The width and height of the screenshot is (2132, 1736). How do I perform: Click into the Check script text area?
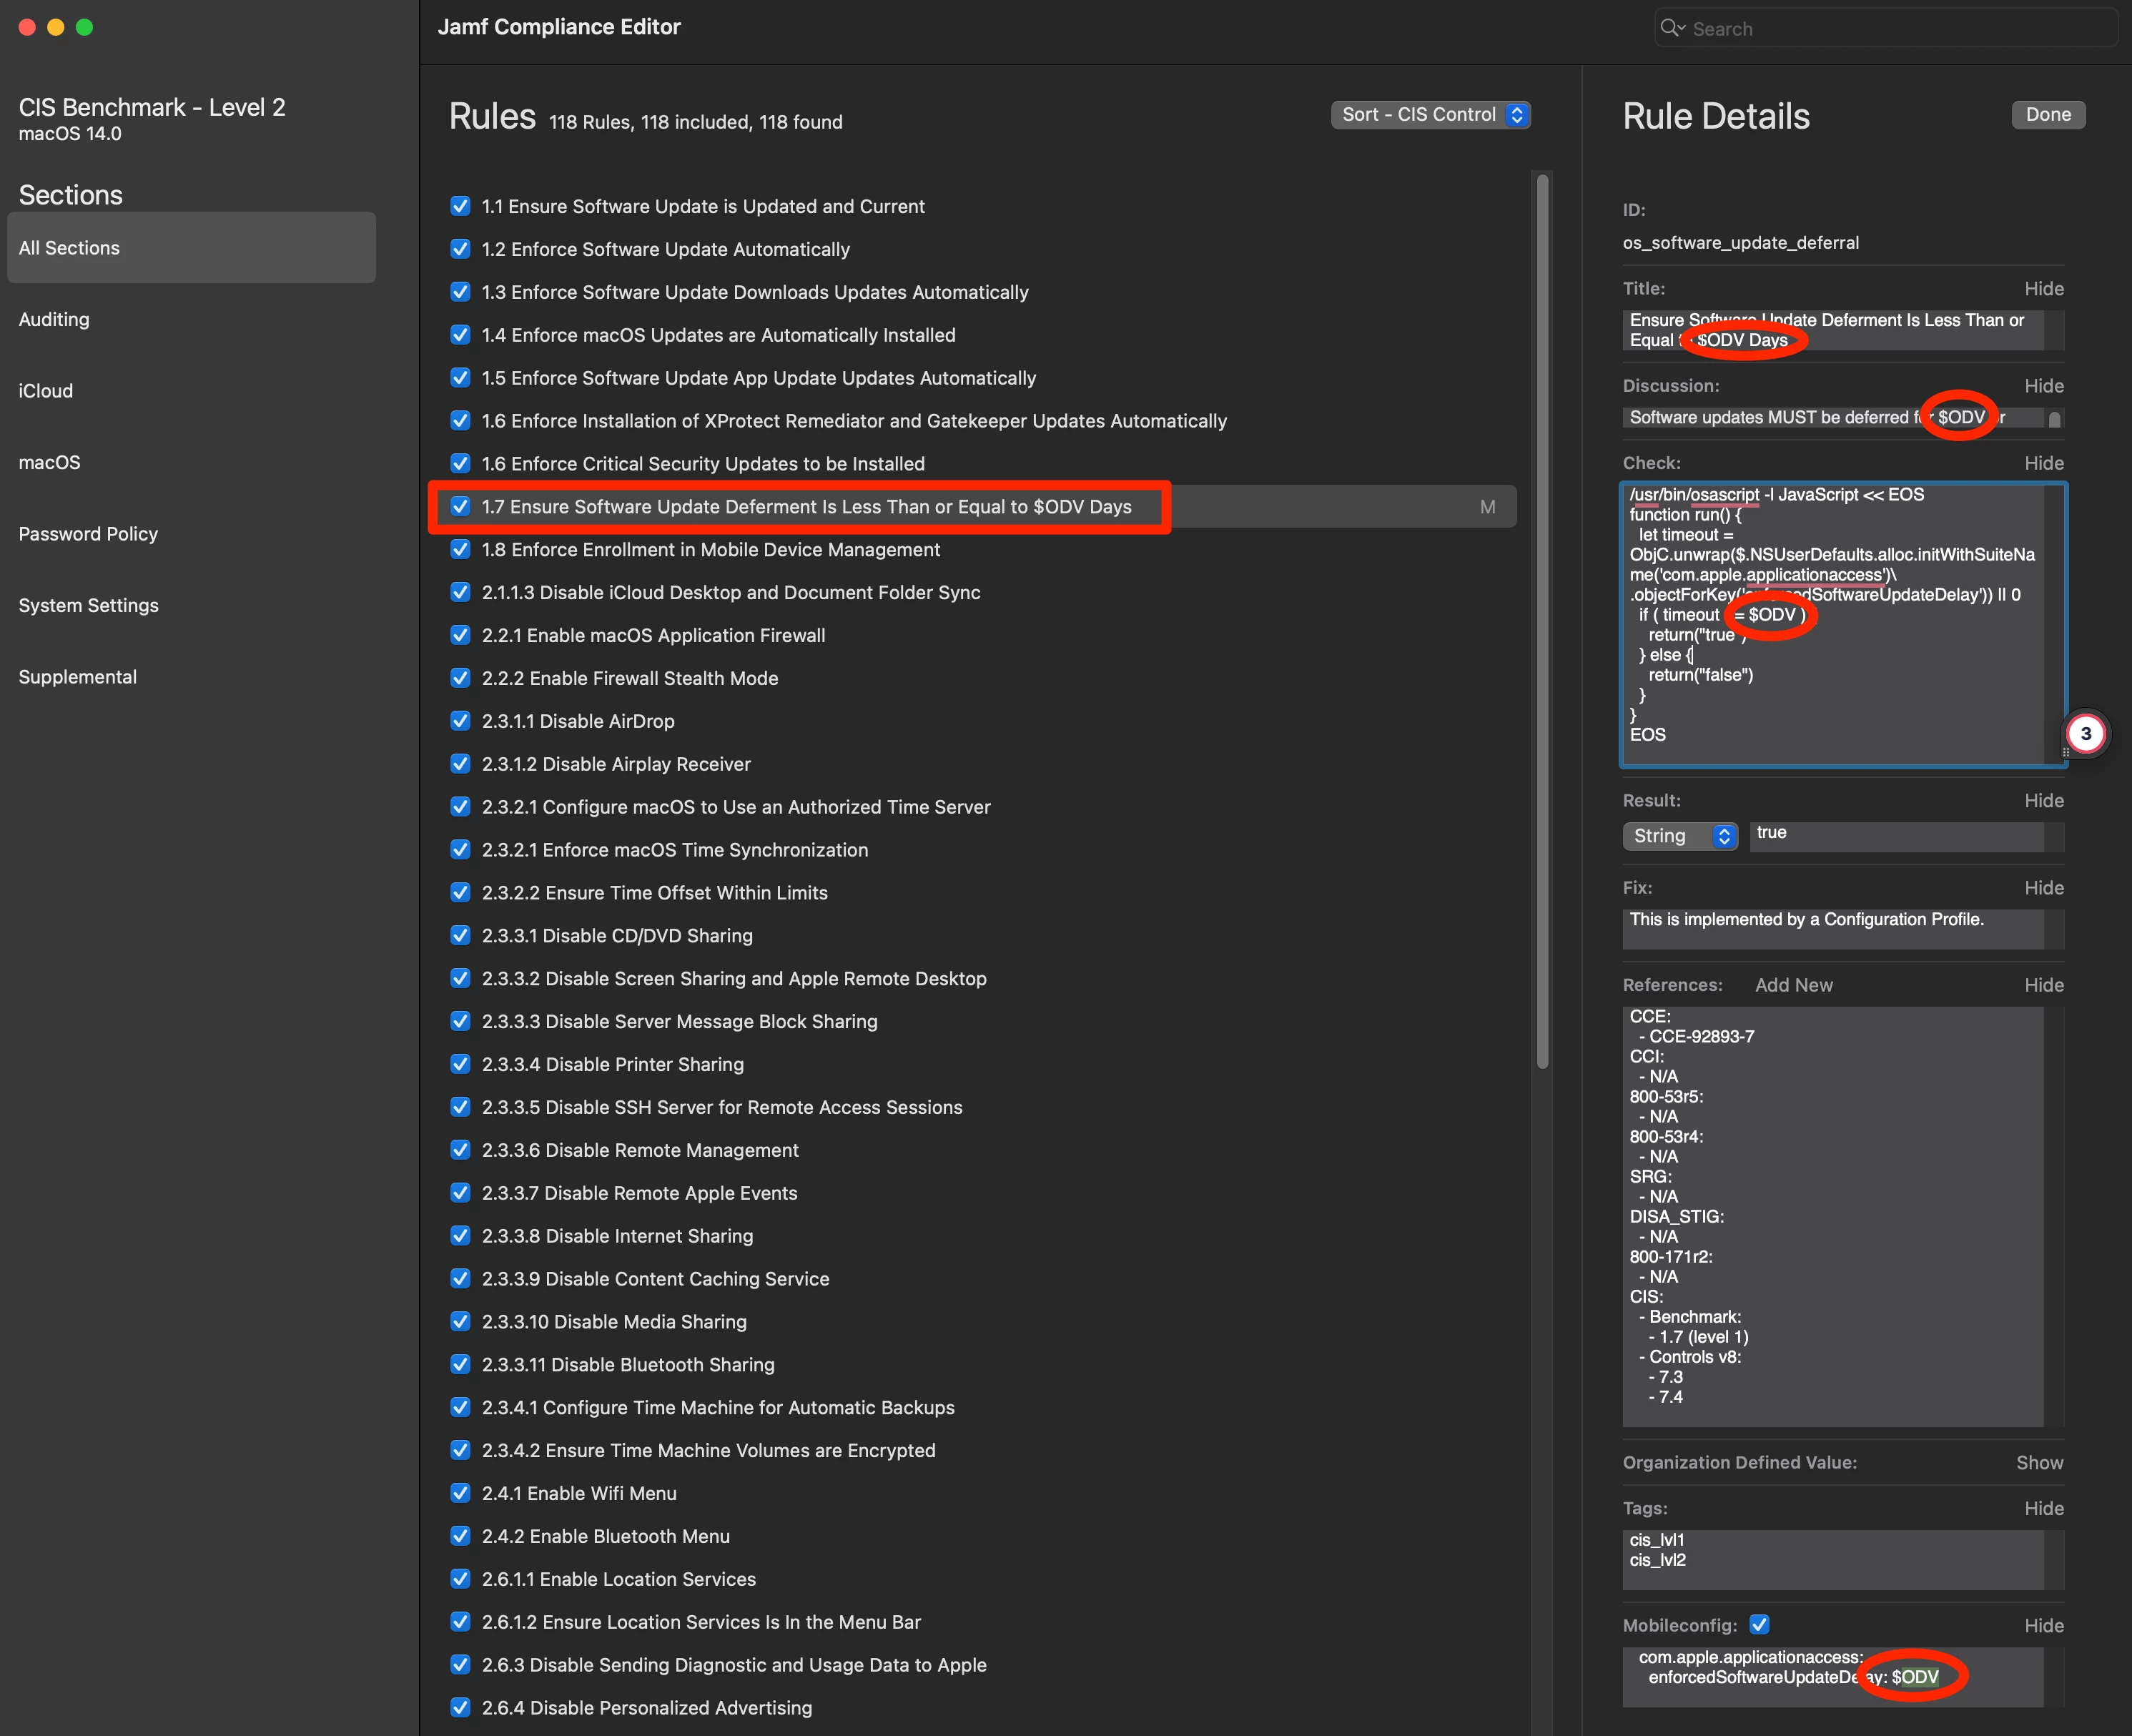(1842, 625)
